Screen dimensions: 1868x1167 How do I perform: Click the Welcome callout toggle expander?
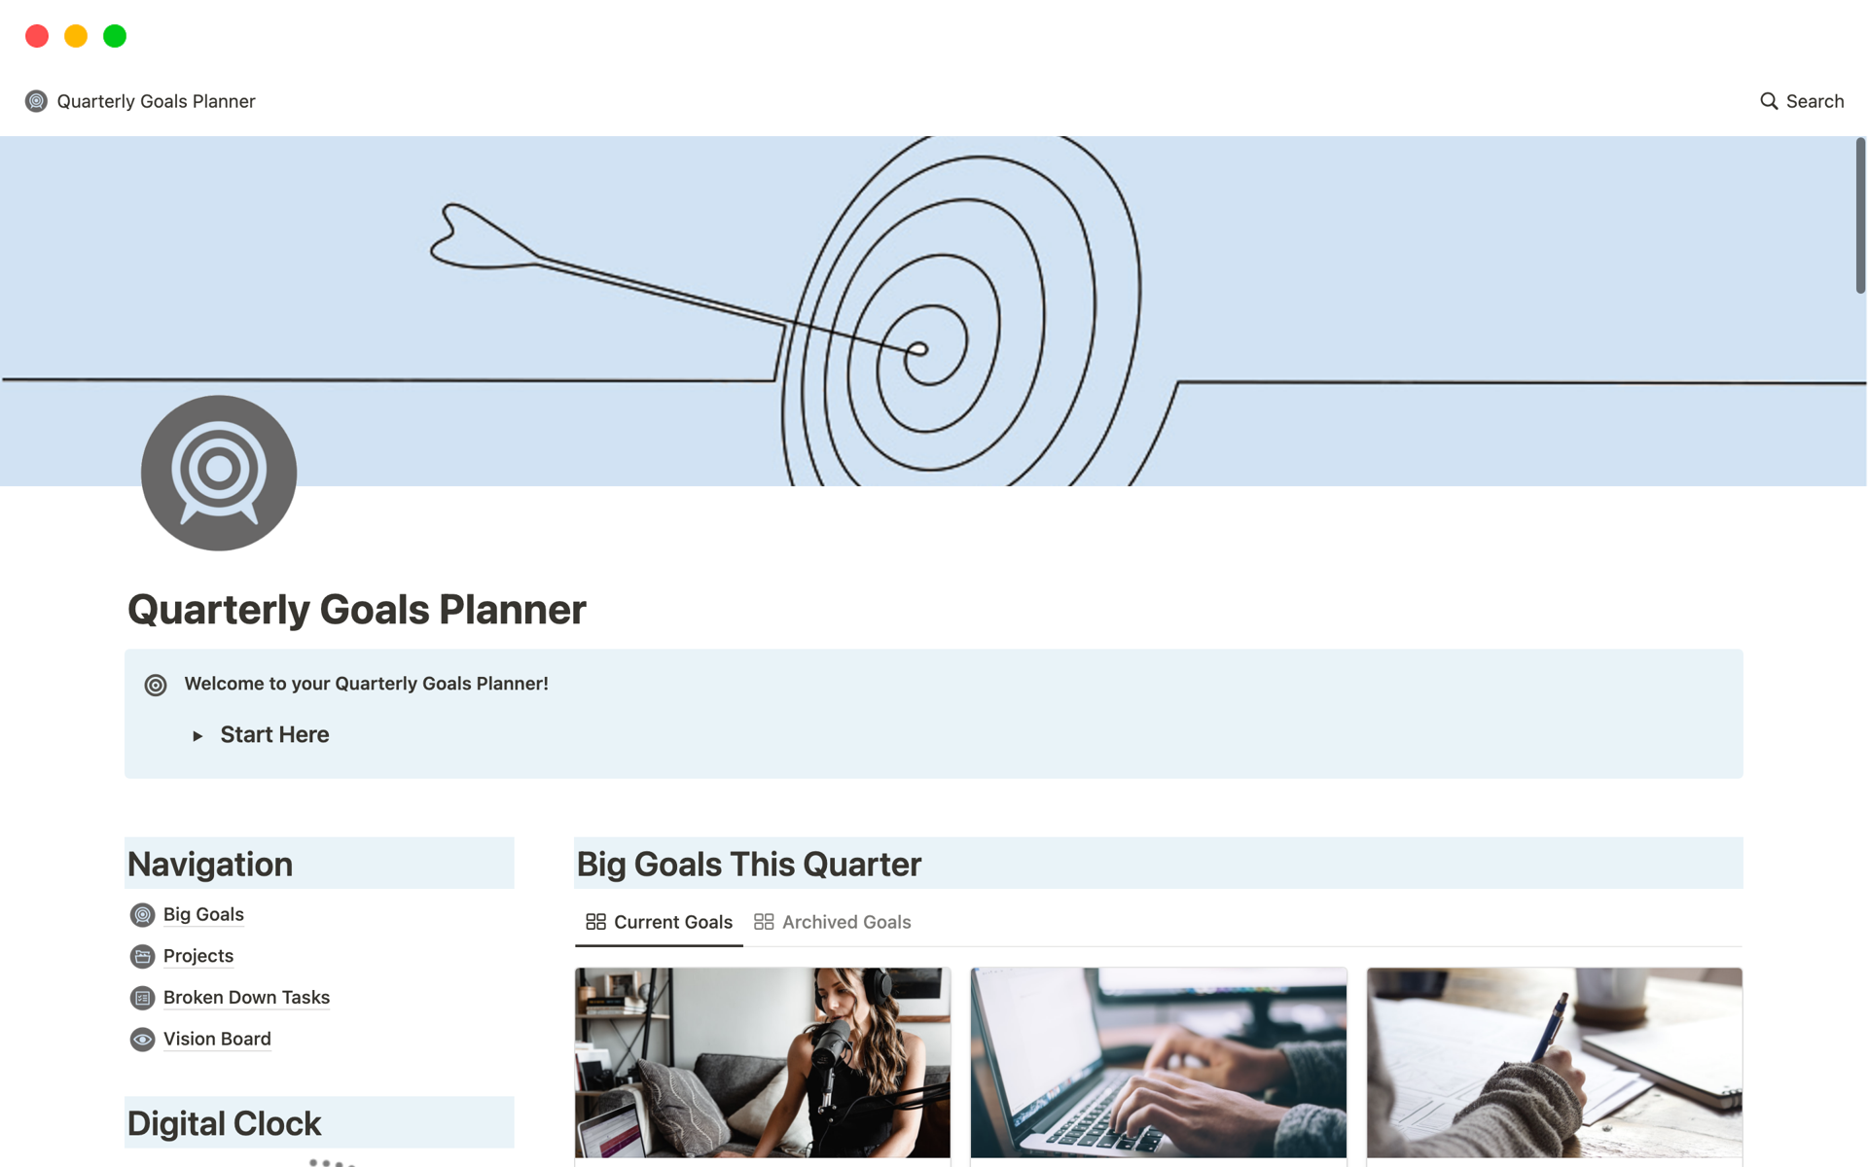(198, 734)
